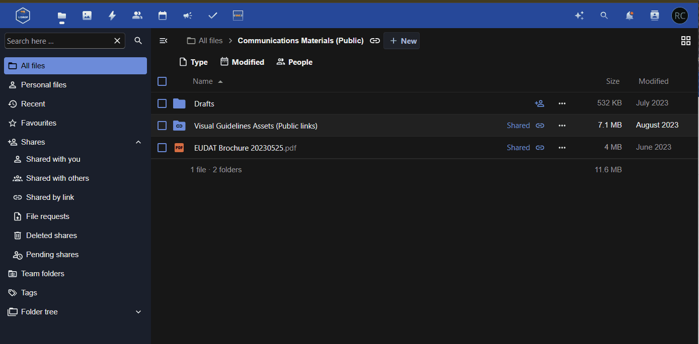The height and width of the screenshot is (344, 699).
Task: Select all files with the header checkbox
Action: pos(162,81)
